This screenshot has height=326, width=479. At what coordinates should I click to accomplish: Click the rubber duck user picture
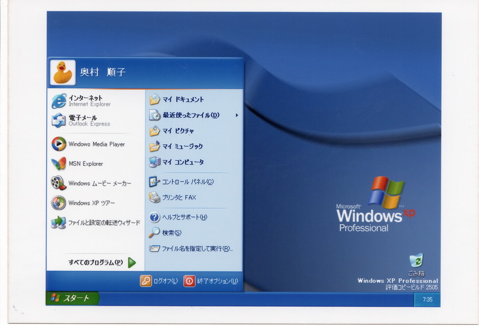tap(63, 72)
